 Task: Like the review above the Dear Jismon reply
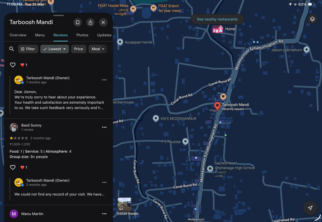click(13, 65)
